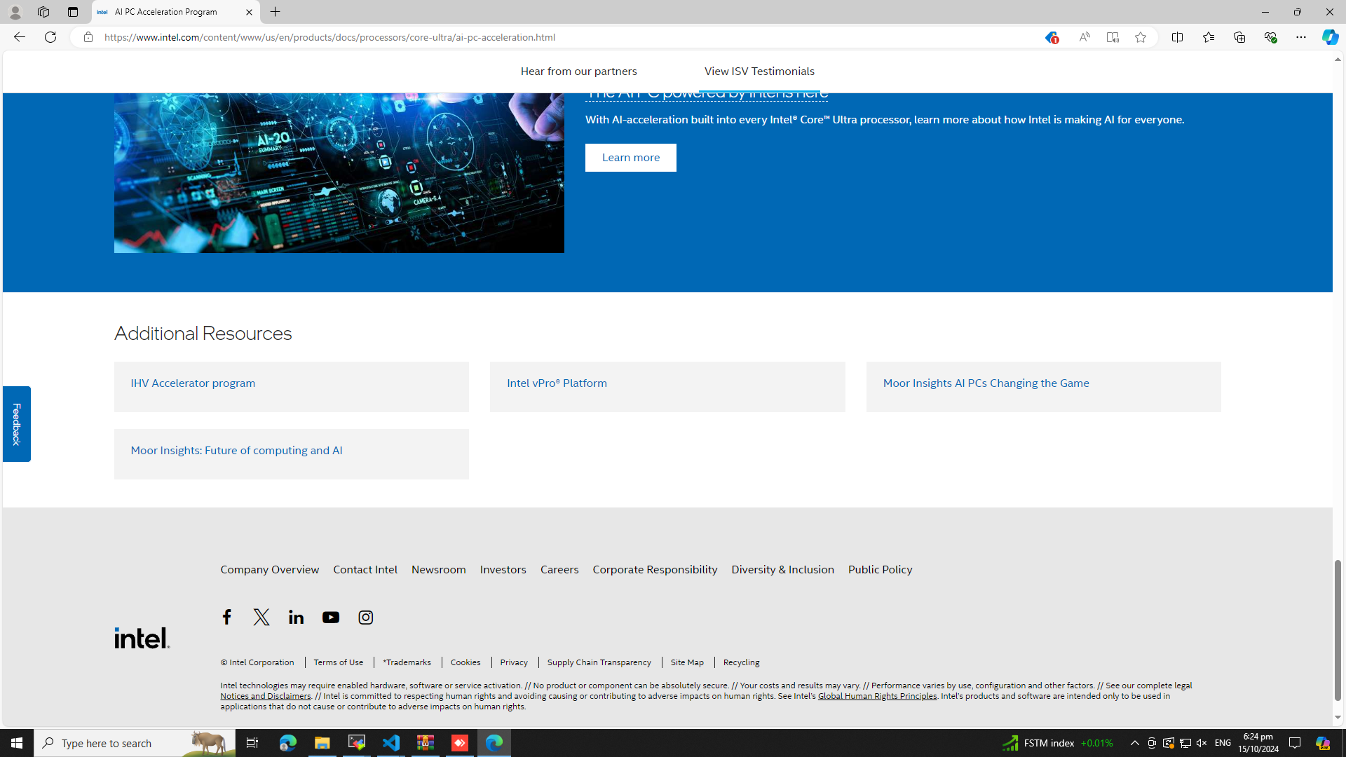
Task: Open Browser essentials icon
Action: coord(1270,37)
